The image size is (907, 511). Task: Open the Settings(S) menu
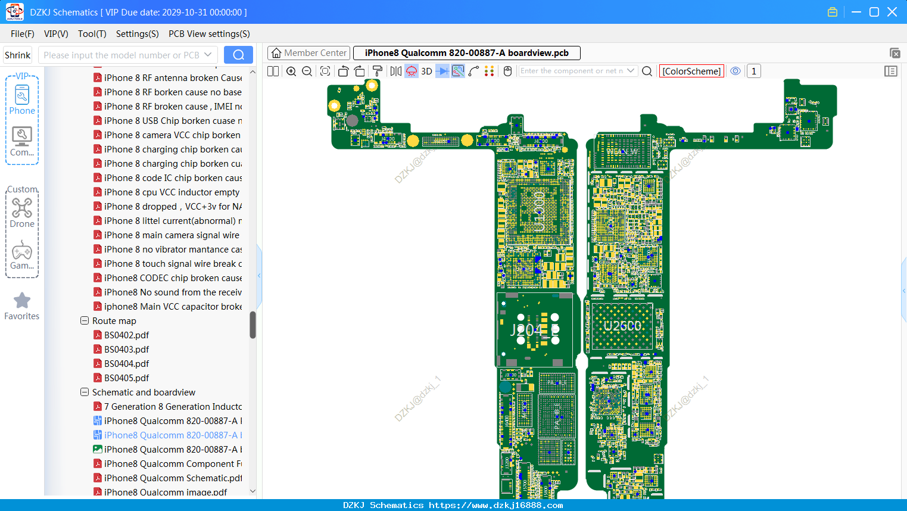[138, 34]
